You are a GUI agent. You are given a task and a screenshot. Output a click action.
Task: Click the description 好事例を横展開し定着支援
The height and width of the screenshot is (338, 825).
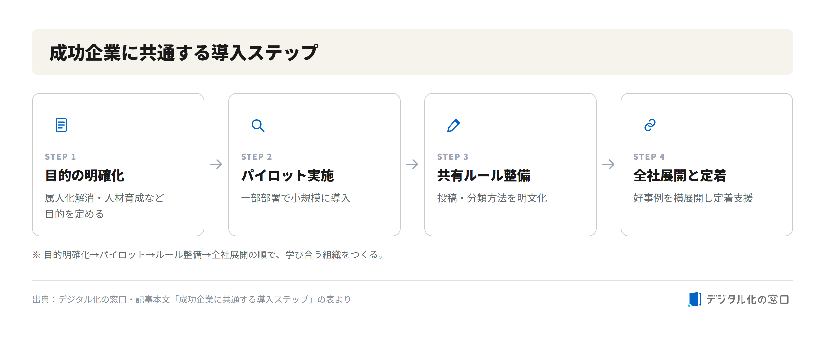(693, 198)
